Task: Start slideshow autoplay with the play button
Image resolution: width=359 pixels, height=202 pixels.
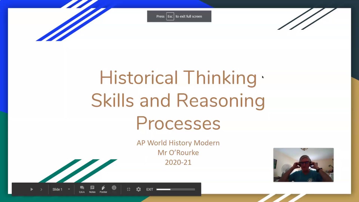Action: click(32, 189)
